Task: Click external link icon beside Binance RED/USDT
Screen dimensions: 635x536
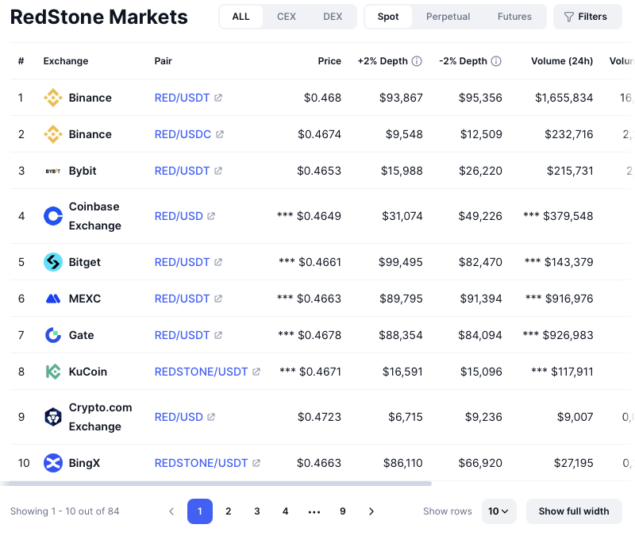Action: [218, 98]
